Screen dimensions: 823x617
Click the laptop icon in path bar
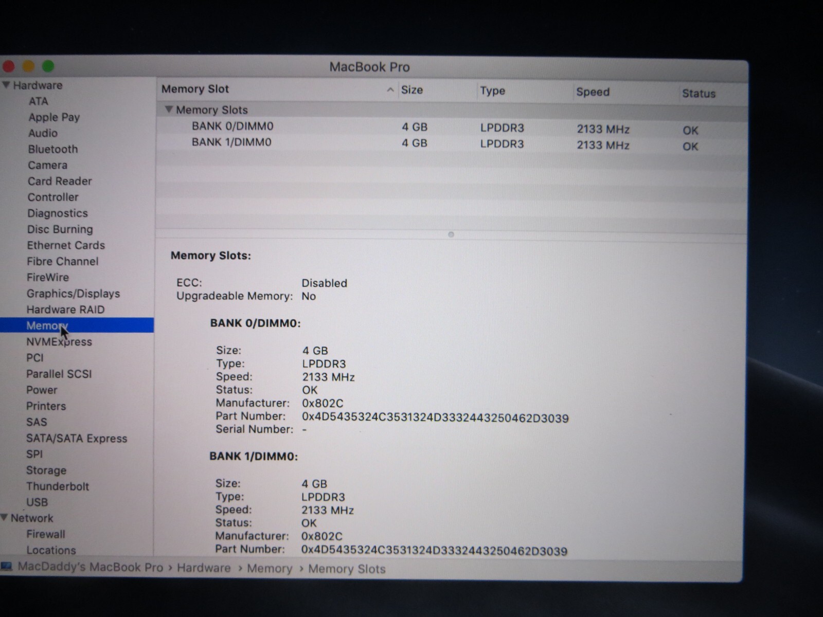tap(6, 567)
